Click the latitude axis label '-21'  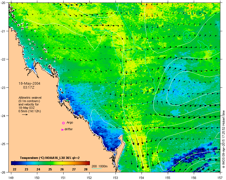click(x=3, y=31)
